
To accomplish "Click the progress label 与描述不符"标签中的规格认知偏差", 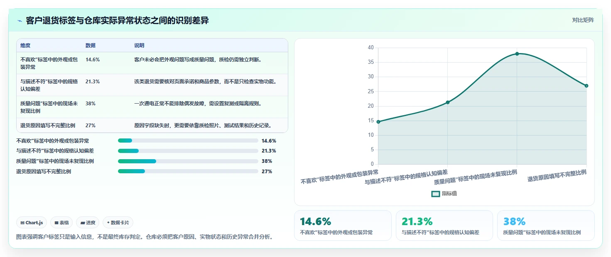I will pos(55,151).
